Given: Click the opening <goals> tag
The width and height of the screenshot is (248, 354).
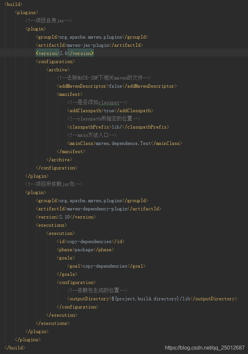Looking at the screenshot, I should tap(66, 258).
